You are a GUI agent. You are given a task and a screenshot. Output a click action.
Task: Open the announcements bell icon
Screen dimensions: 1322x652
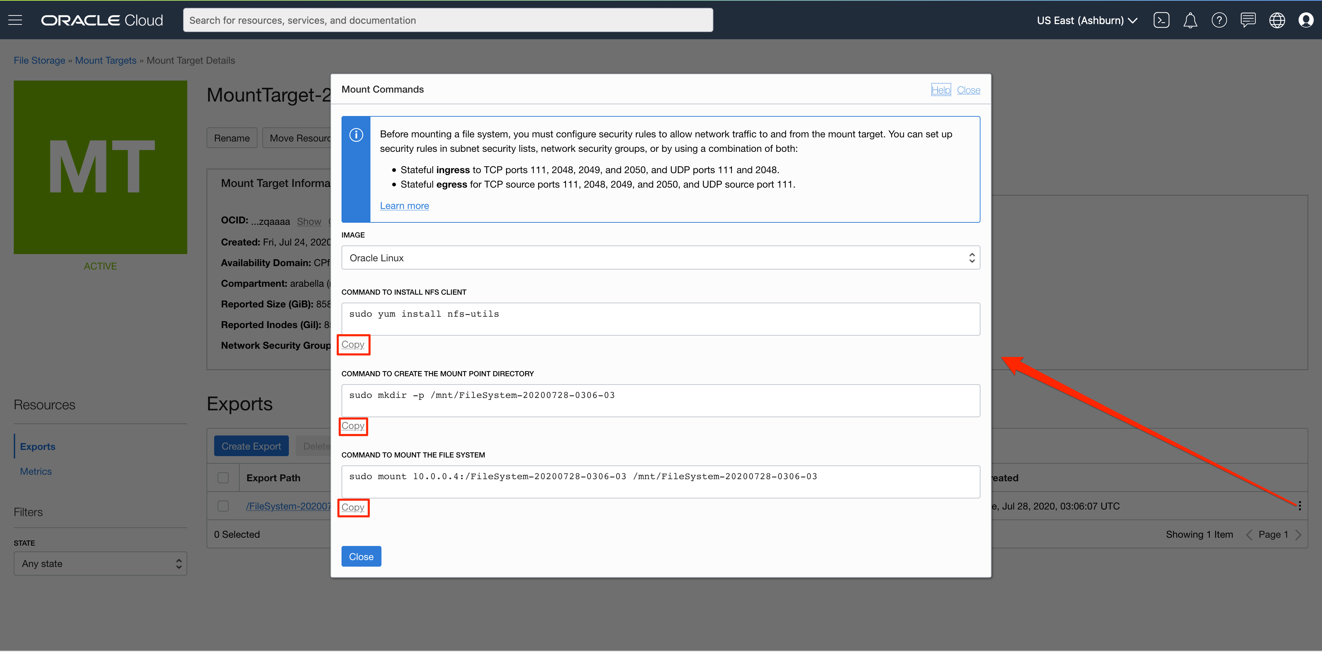[x=1190, y=20]
